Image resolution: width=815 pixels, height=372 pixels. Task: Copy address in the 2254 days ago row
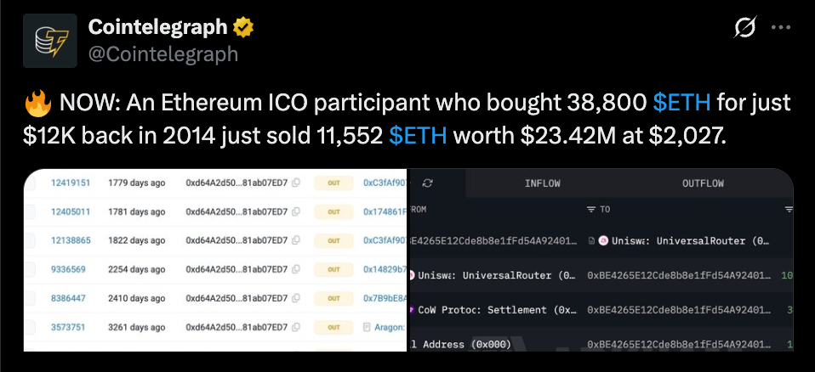click(x=295, y=269)
